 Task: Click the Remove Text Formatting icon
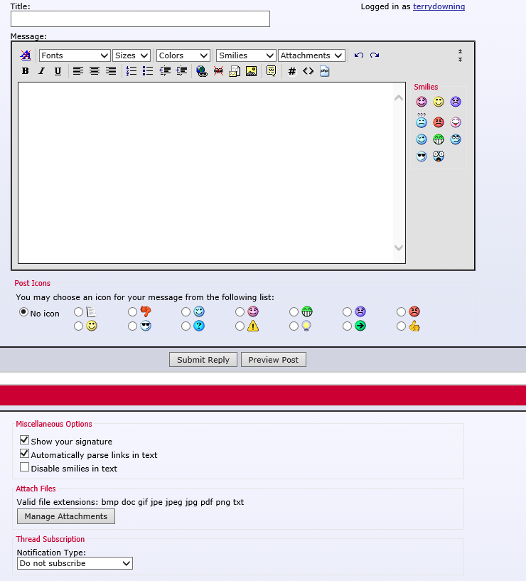point(25,55)
